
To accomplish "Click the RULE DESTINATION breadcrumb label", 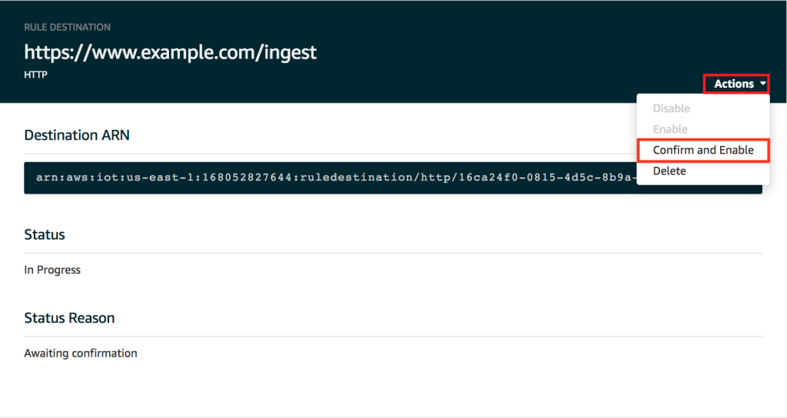I will point(68,27).
